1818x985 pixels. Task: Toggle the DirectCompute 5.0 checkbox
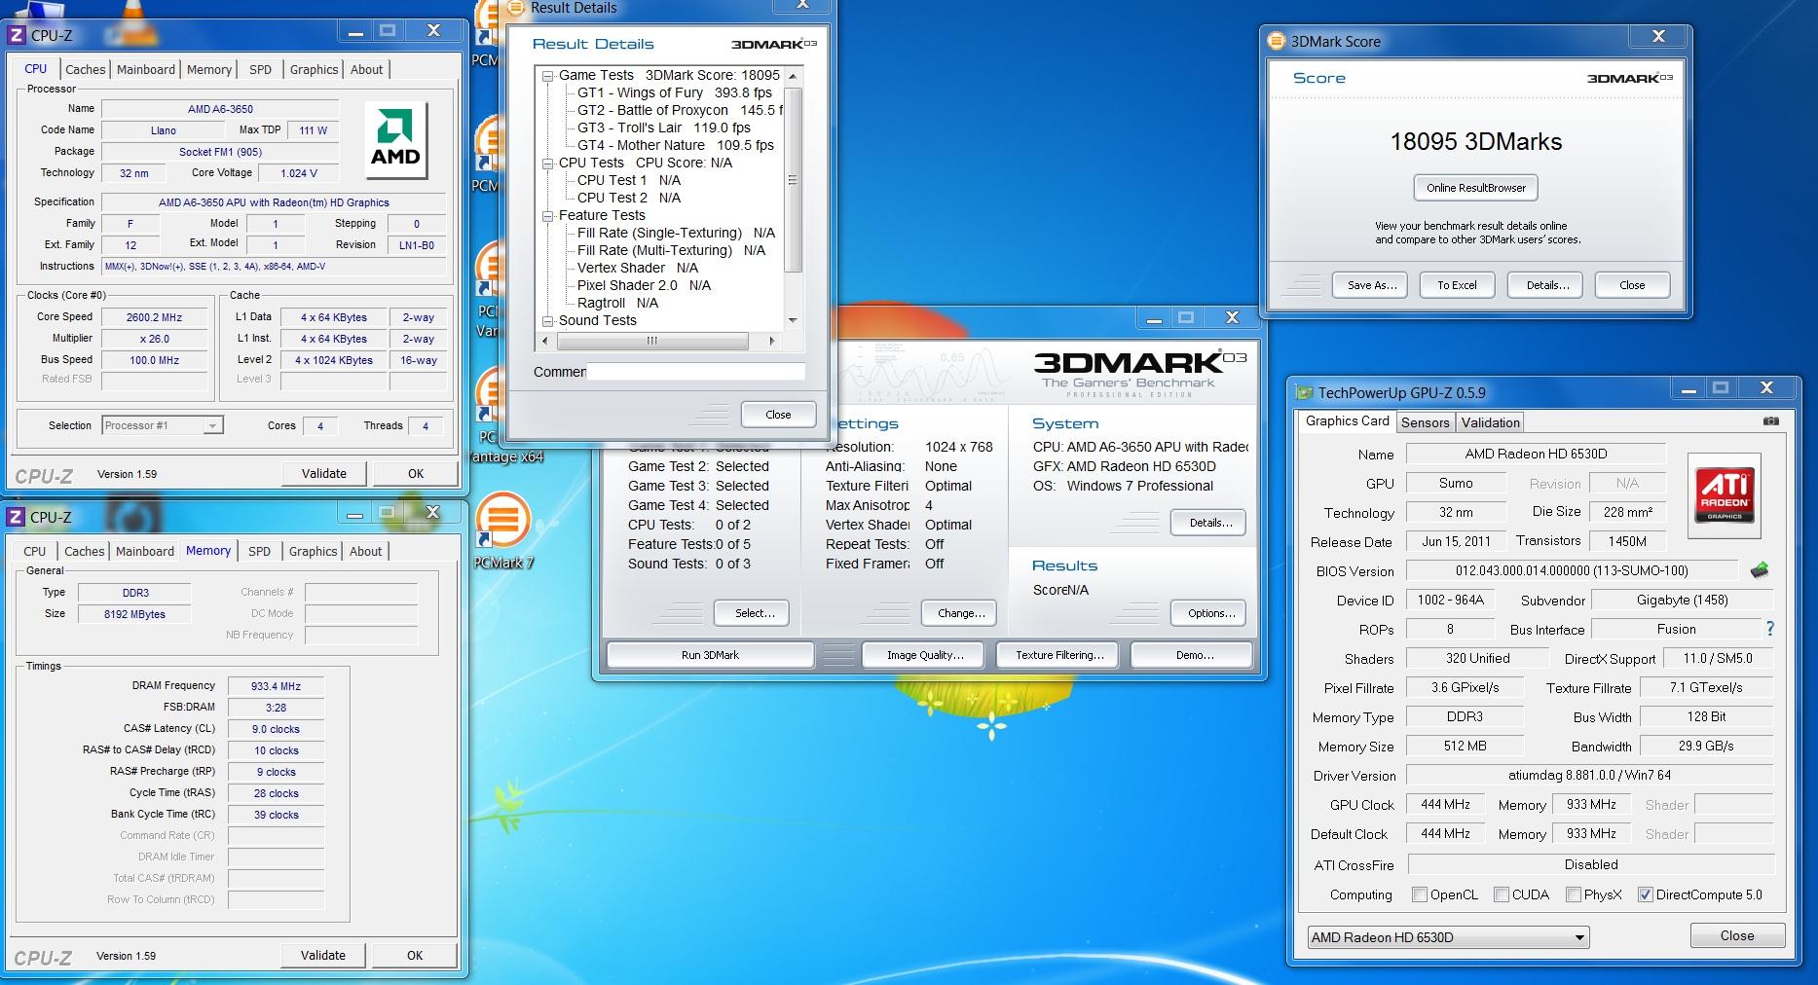pyautogui.click(x=1646, y=894)
